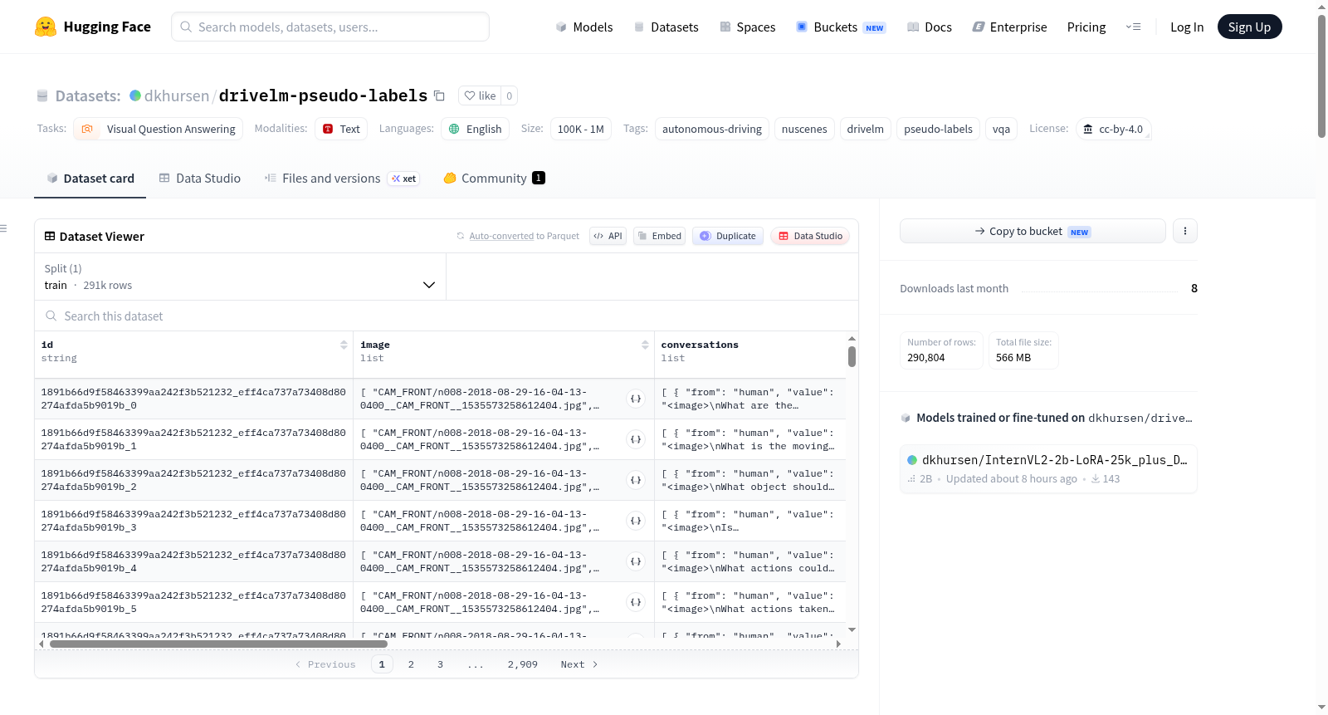The width and height of the screenshot is (1328, 715).
Task: Click conversations cell "What are the…"
Action: pyautogui.click(x=749, y=399)
